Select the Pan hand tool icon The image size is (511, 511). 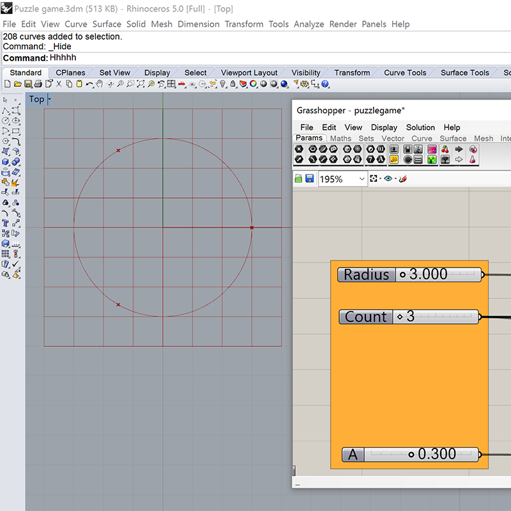click(x=100, y=84)
